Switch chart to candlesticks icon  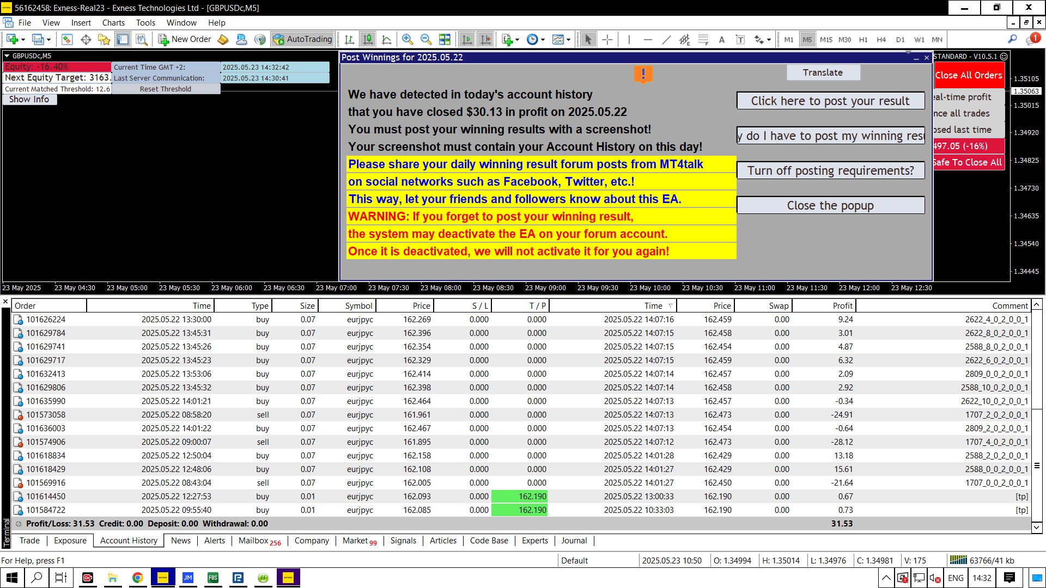tap(368, 39)
